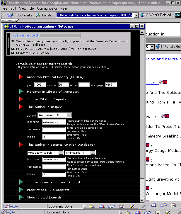Collapse the toolbar using the grip handle below Bookmarks

pyautogui.click(x=10, y=21)
